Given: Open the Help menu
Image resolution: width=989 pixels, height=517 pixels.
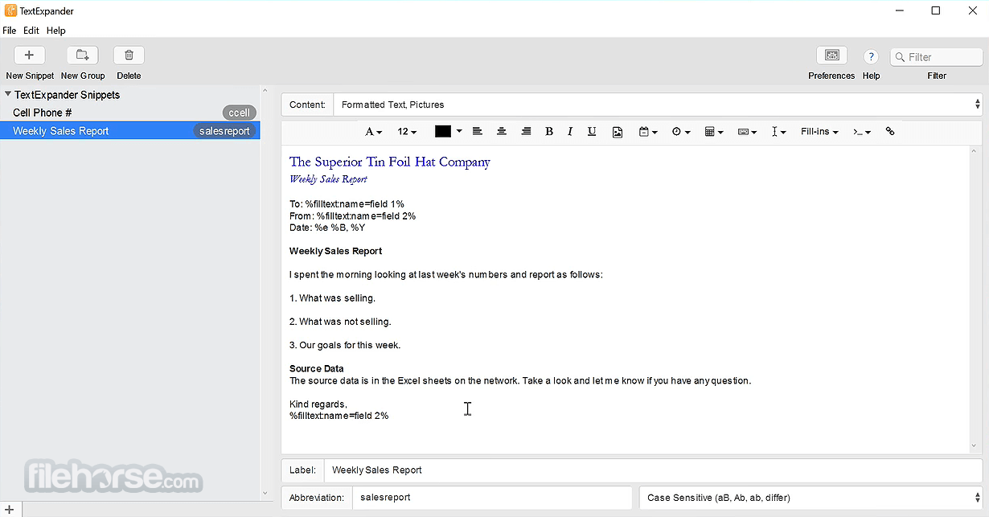Looking at the screenshot, I should pyautogui.click(x=56, y=31).
